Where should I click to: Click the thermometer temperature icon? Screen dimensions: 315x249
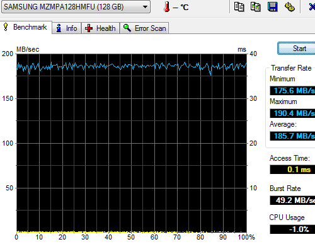tap(167, 7)
